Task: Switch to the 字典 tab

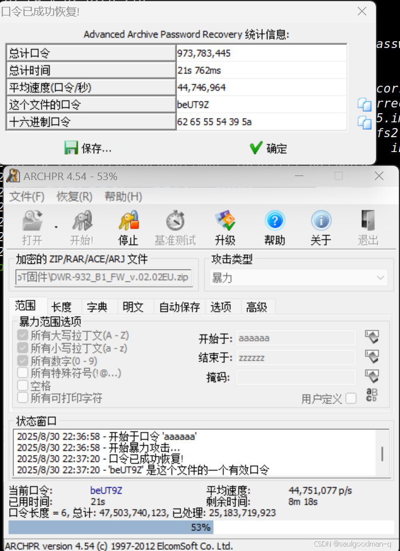Action: [x=97, y=307]
